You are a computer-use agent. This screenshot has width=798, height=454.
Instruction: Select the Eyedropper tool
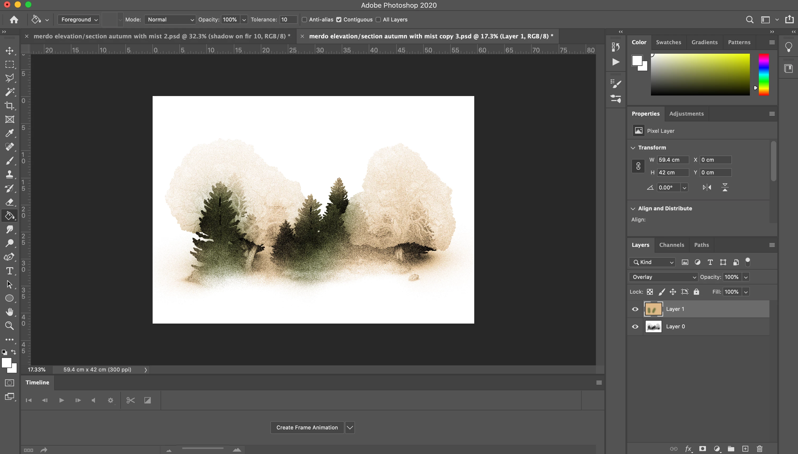tap(9, 133)
